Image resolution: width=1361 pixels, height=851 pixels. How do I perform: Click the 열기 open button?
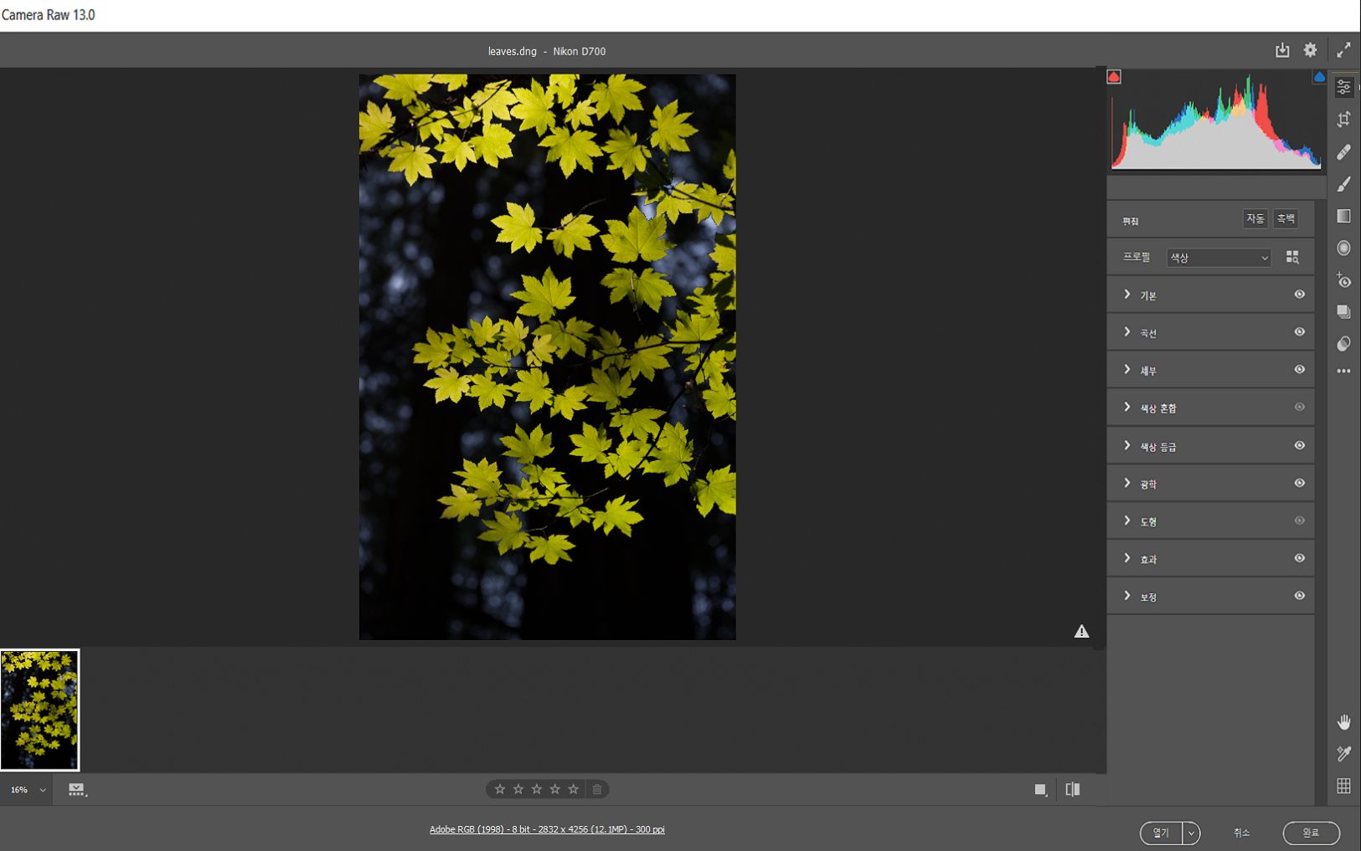tap(1161, 833)
